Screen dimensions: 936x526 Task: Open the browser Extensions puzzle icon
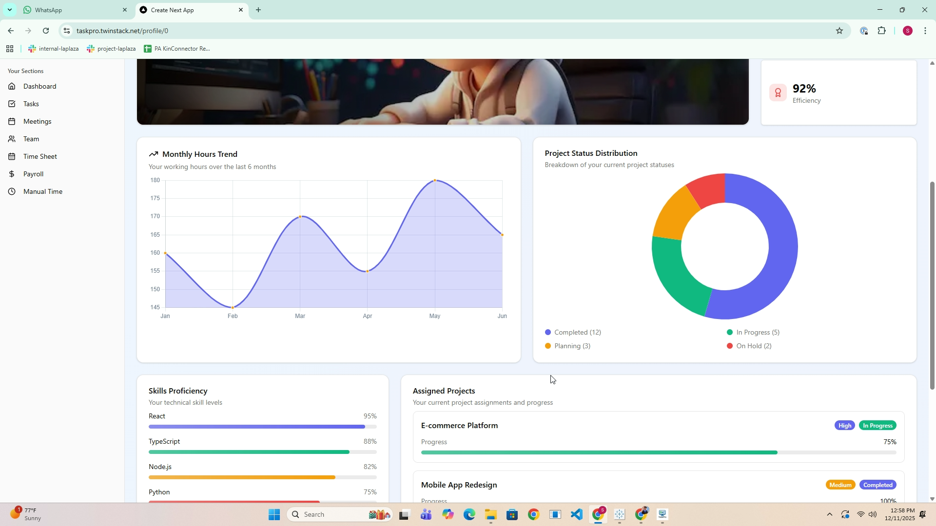pyautogui.click(x=881, y=31)
